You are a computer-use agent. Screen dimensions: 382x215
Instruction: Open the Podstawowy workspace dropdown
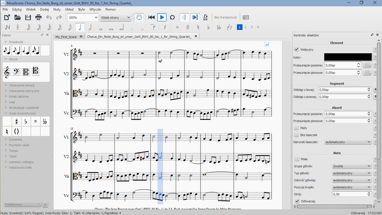coord(22,204)
